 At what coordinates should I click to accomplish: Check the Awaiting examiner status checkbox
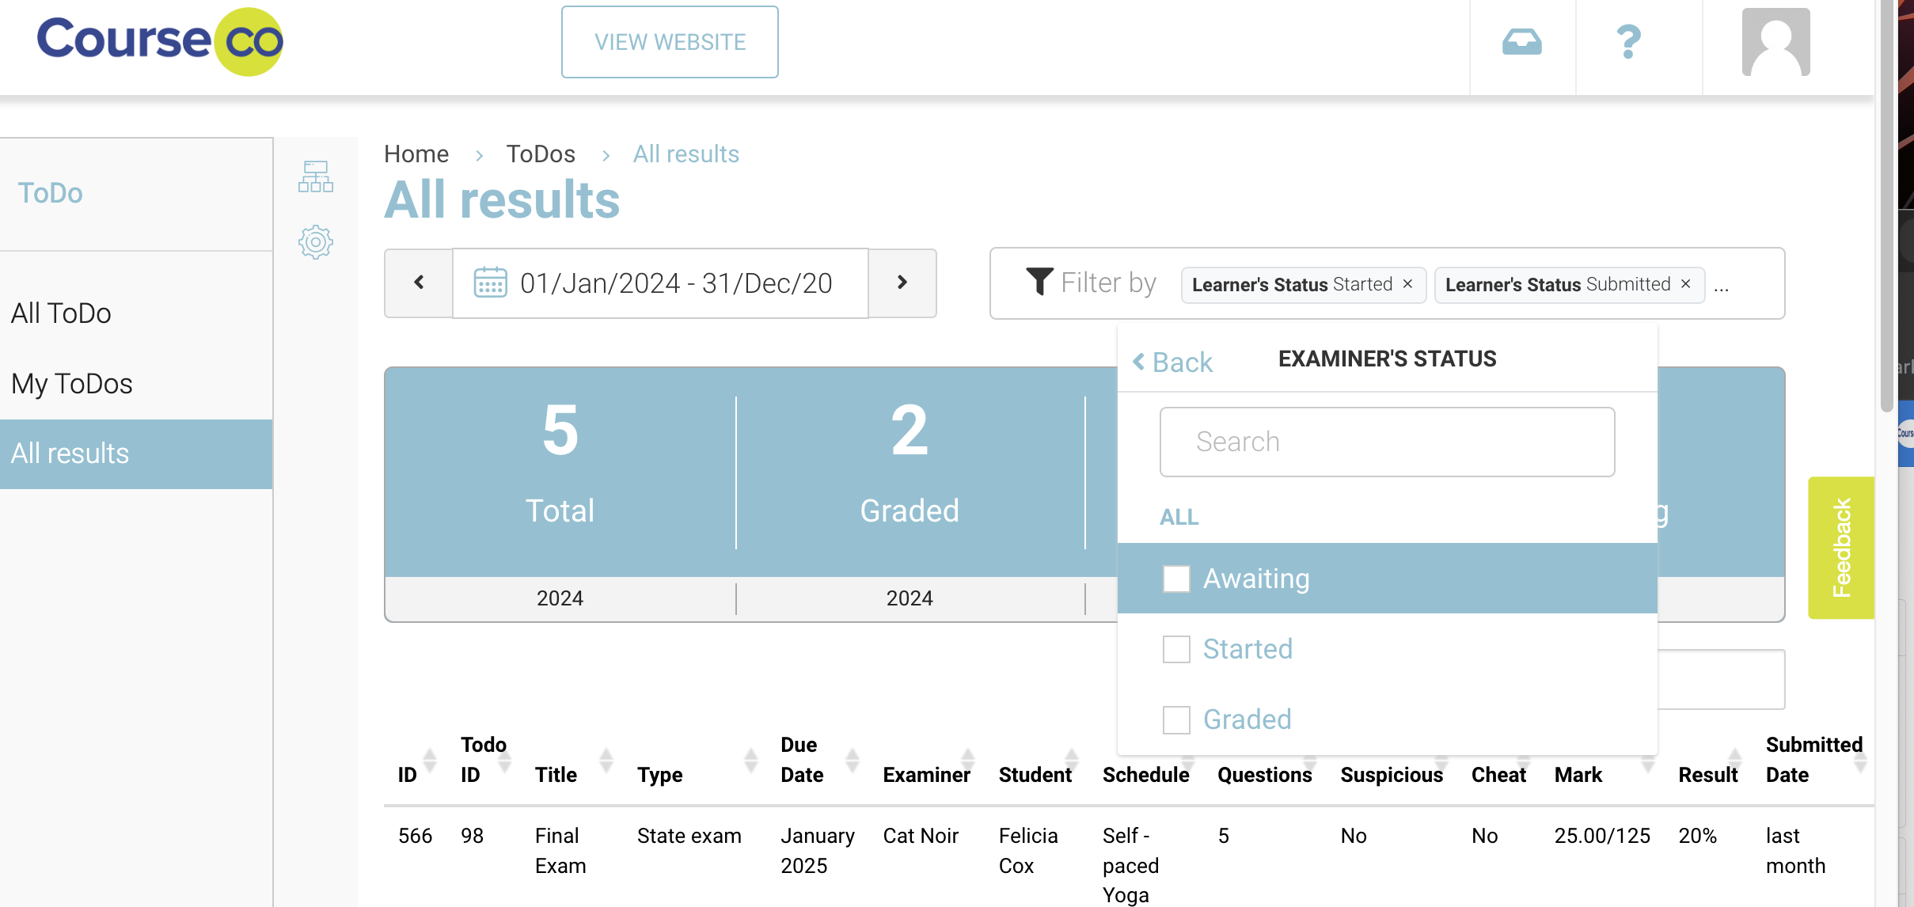coord(1176,579)
